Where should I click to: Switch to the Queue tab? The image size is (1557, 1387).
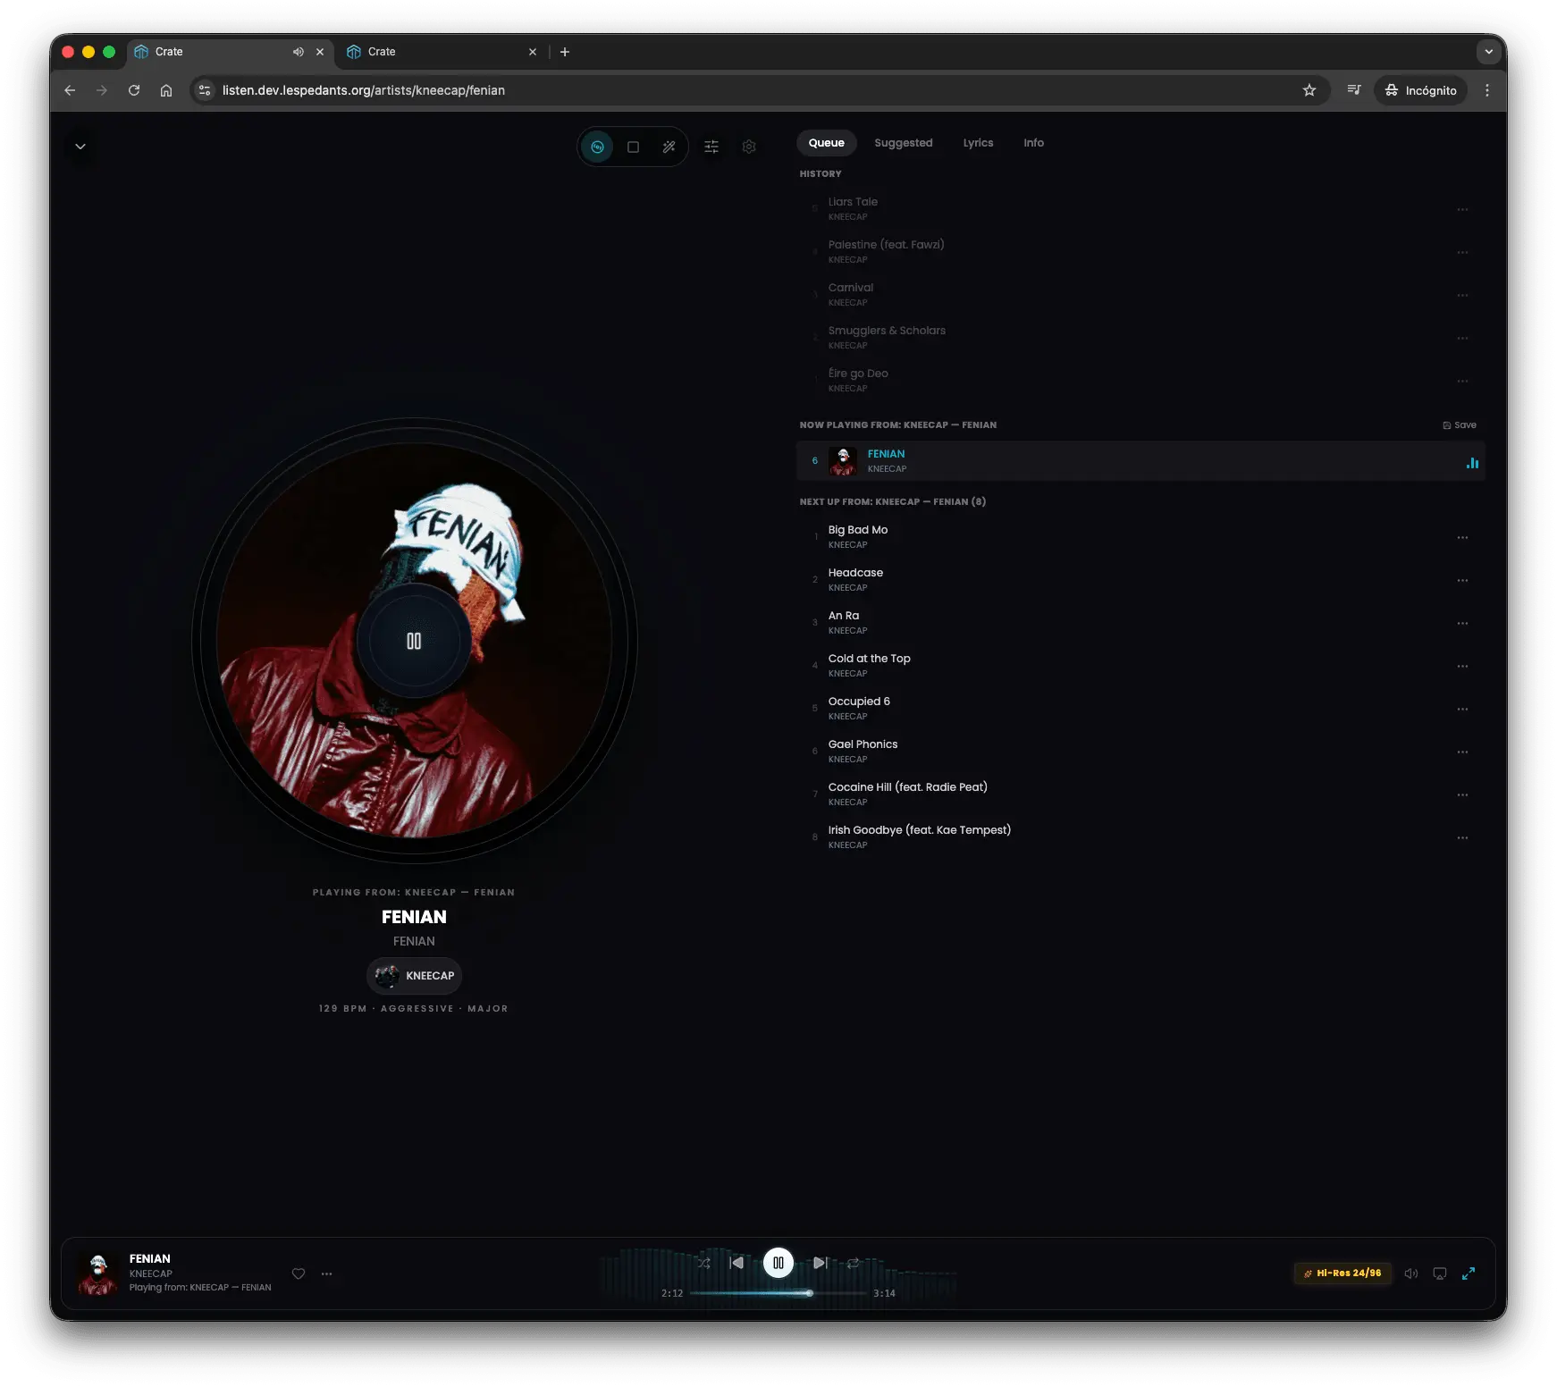[826, 143]
